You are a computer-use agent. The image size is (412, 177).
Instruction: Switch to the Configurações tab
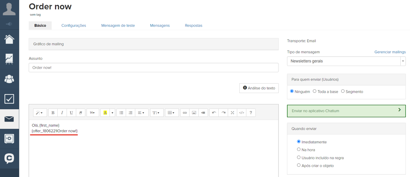73,25
